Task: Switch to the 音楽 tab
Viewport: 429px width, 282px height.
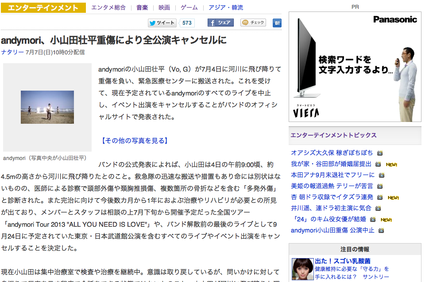Action: (x=142, y=8)
